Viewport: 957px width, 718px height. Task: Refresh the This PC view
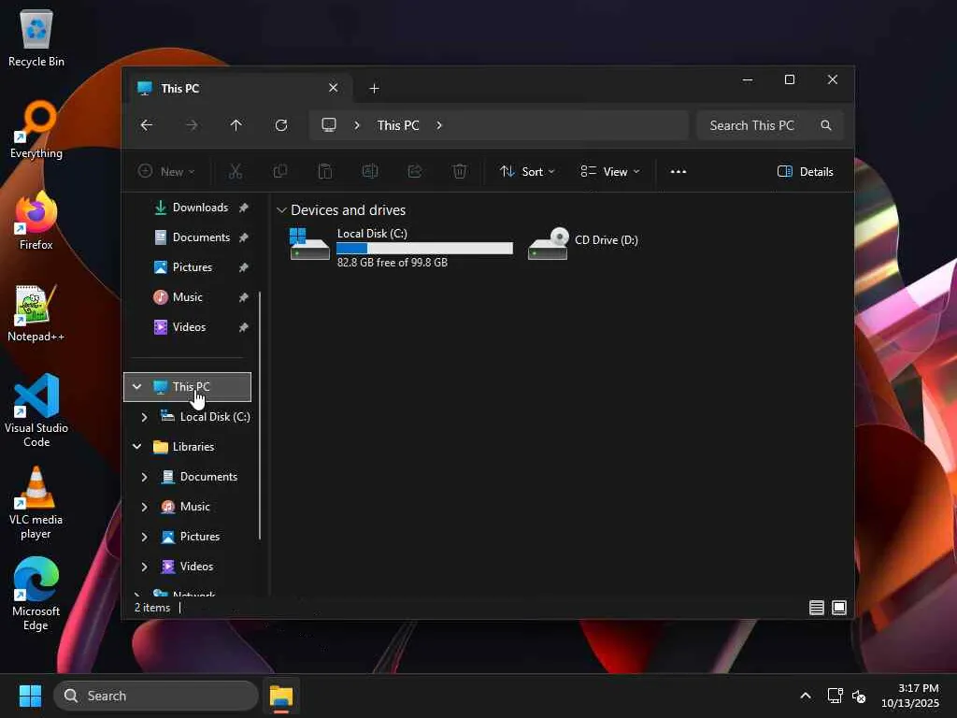pos(281,125)
